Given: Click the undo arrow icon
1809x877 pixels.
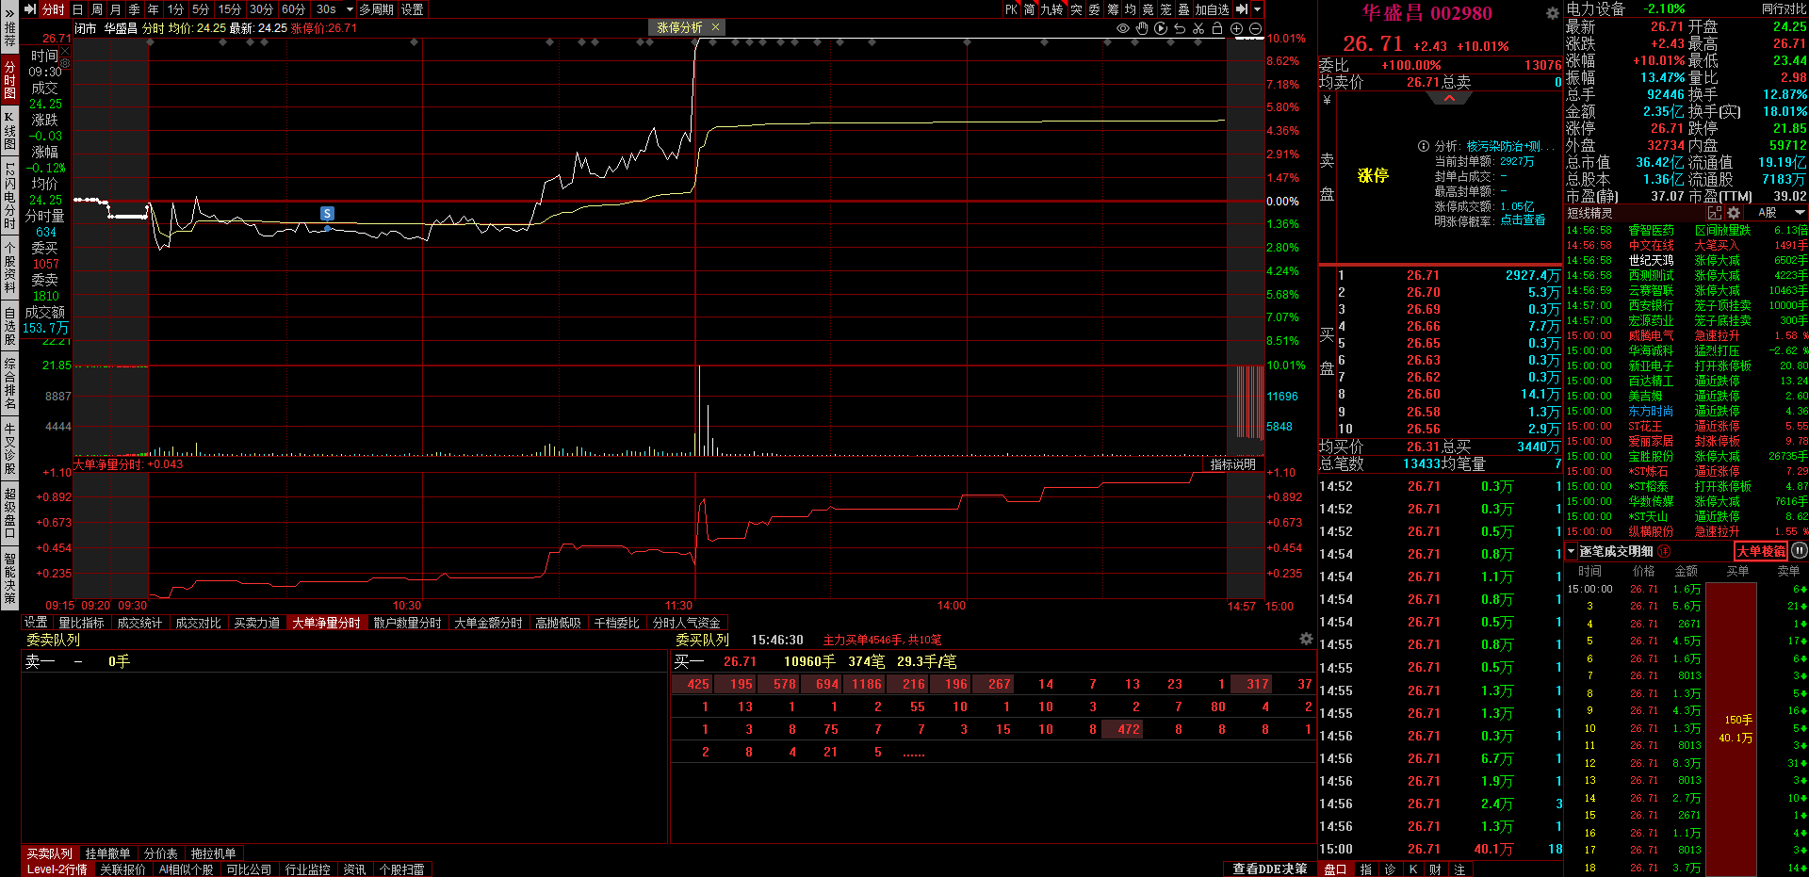Looking at the screenshot, I should pos(1180,28).
